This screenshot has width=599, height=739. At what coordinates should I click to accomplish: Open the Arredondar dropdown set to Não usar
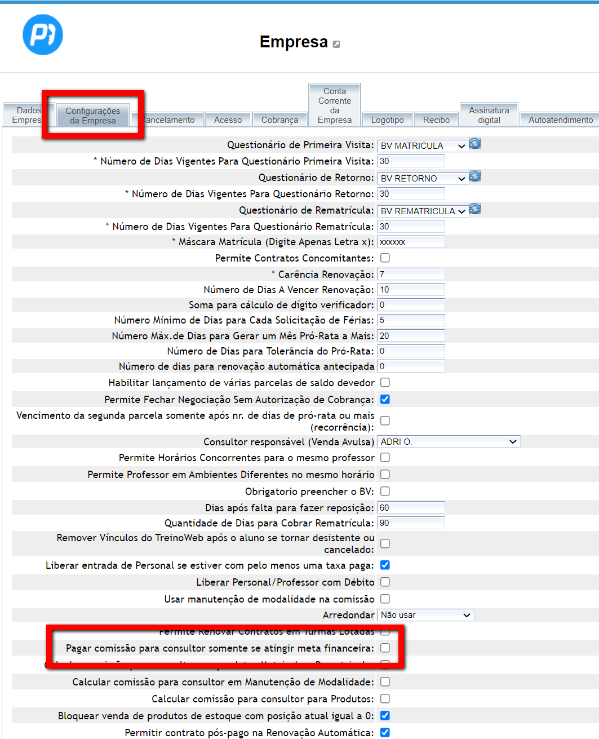(x=425, y=615)
